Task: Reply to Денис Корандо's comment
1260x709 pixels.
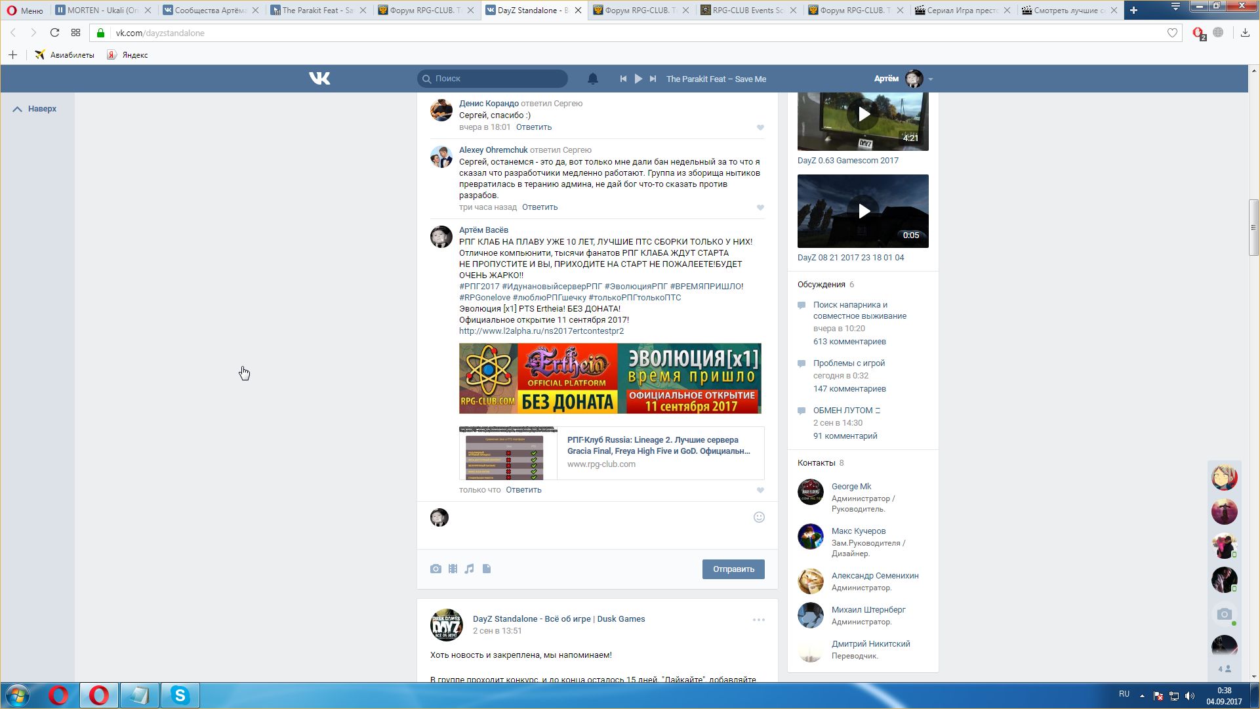Action: 534,127
